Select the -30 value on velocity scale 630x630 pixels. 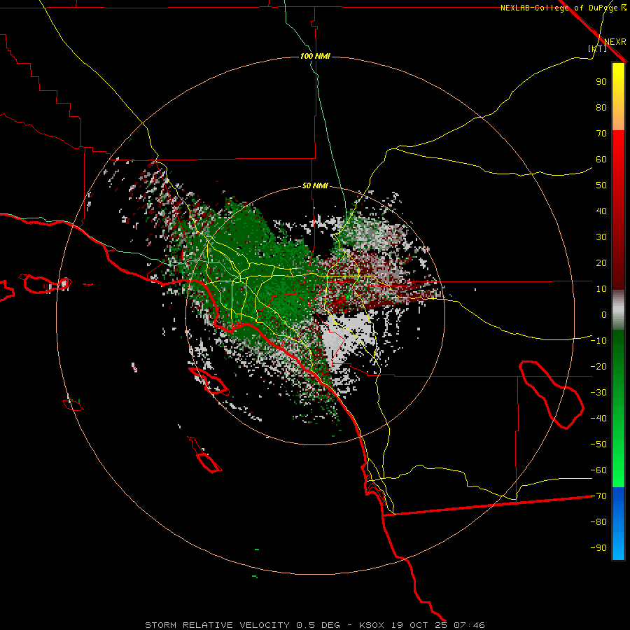coord(598,393)
